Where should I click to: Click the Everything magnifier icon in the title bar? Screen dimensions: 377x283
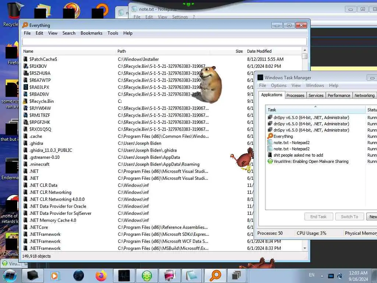pos(25,25)
